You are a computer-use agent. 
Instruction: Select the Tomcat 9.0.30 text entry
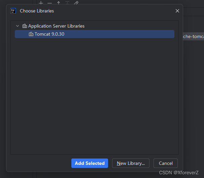click(x=49, y=34)
